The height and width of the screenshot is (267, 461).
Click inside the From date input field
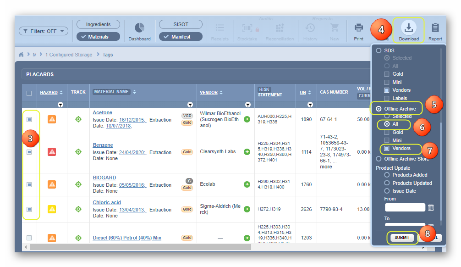pyautogui.click(x=405, y=207)
